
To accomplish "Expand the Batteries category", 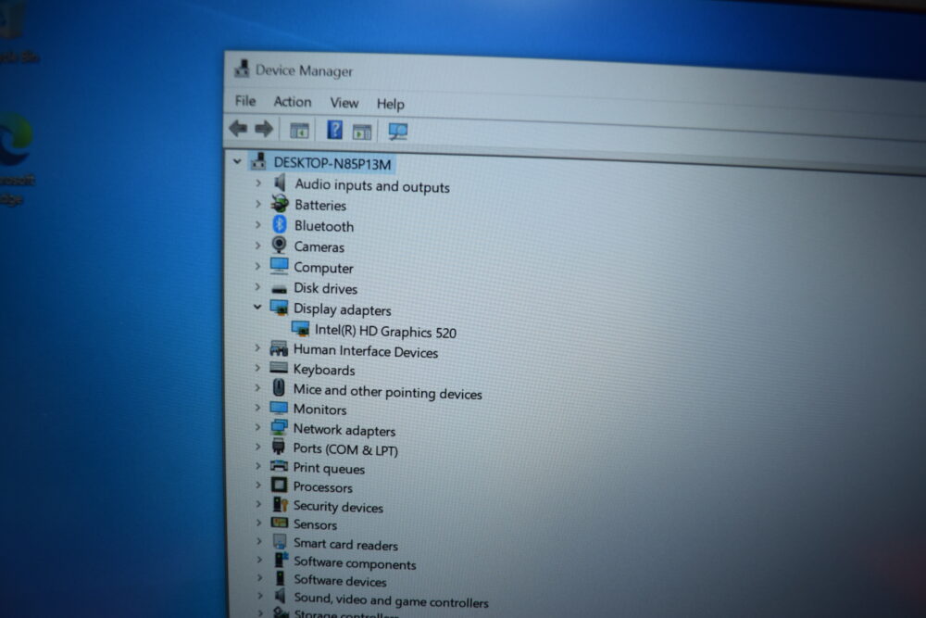I will (x=258, y=204).
